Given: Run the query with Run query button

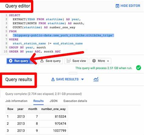Looking at the screenshot, I should pyautogui.click(x=19, y=61).
